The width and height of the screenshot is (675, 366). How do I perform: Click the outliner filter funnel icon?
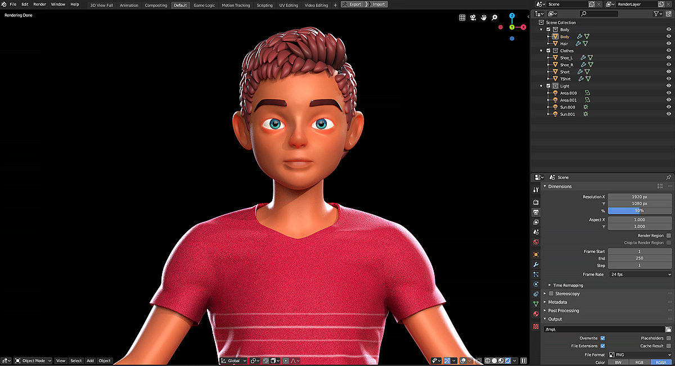coord(655,13)
